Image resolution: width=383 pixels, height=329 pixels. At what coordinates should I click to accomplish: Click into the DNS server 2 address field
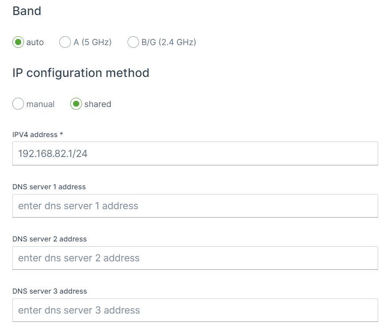195,258
